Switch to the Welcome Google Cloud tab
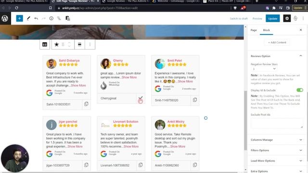 176,1
